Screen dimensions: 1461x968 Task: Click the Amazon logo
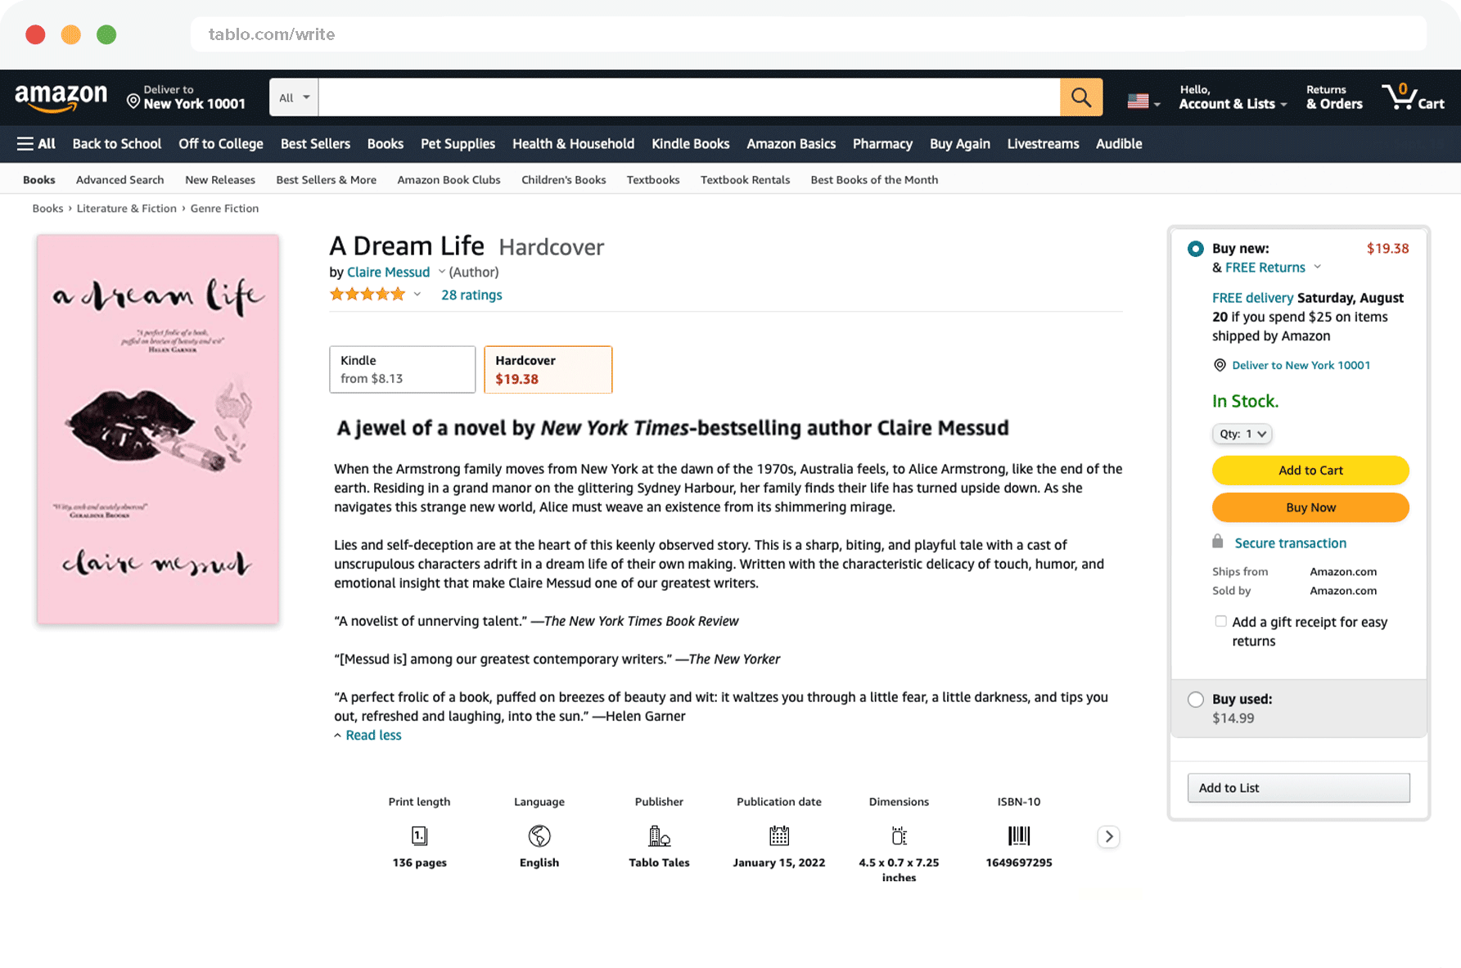pyautogui.click(x=61, y=97)
